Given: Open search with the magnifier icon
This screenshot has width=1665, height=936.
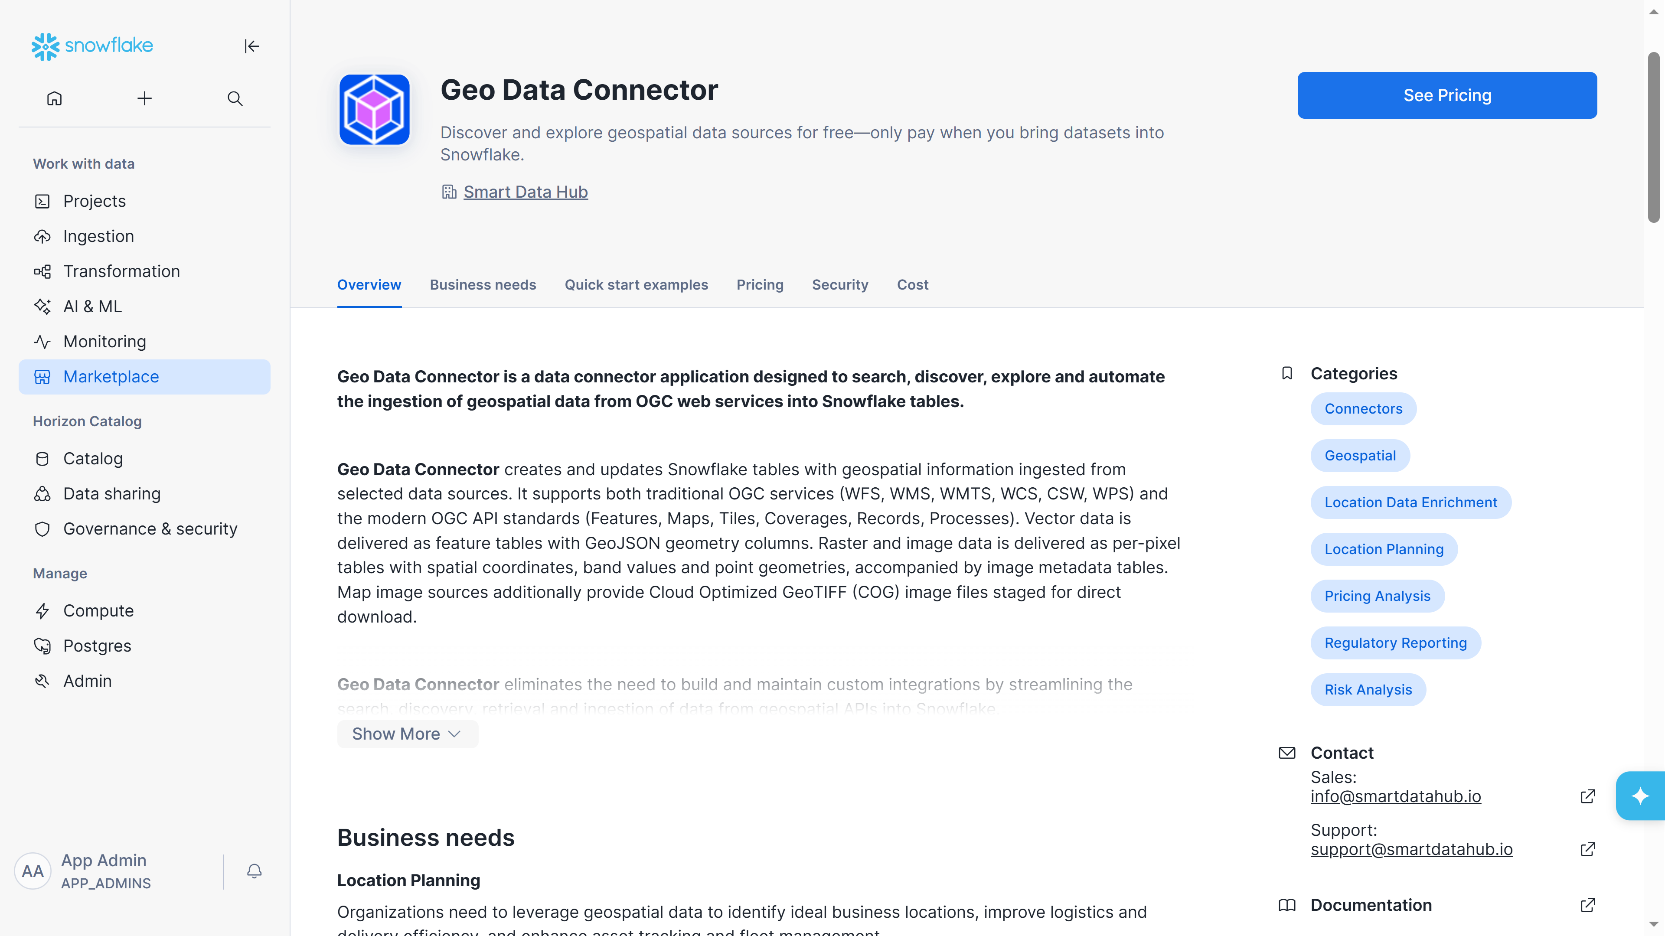Looking at the screenshot, I should click(235, 98).
